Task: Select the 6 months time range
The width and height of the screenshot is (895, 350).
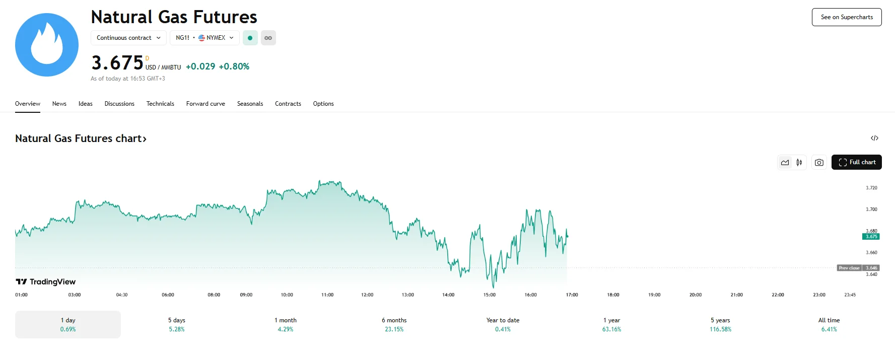Action: point(394,324)
